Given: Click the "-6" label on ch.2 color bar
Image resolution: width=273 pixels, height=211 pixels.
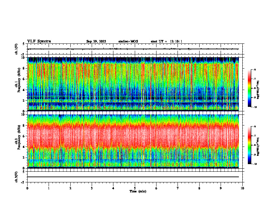Looking at the screenshot, I should (254, 127).
